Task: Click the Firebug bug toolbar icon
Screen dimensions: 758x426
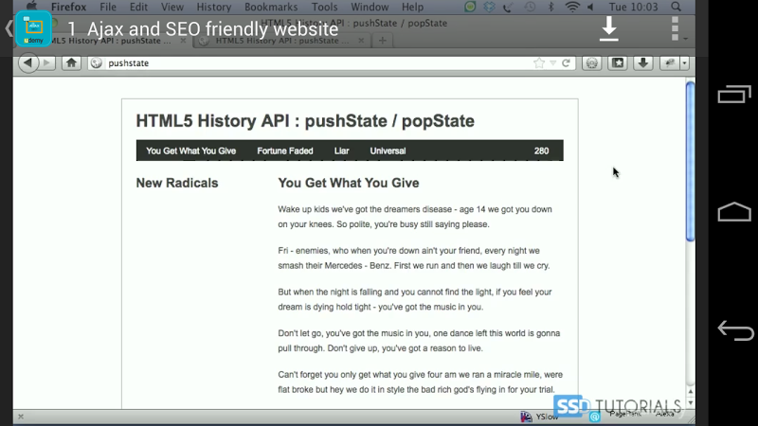Action: pos(670,62)
